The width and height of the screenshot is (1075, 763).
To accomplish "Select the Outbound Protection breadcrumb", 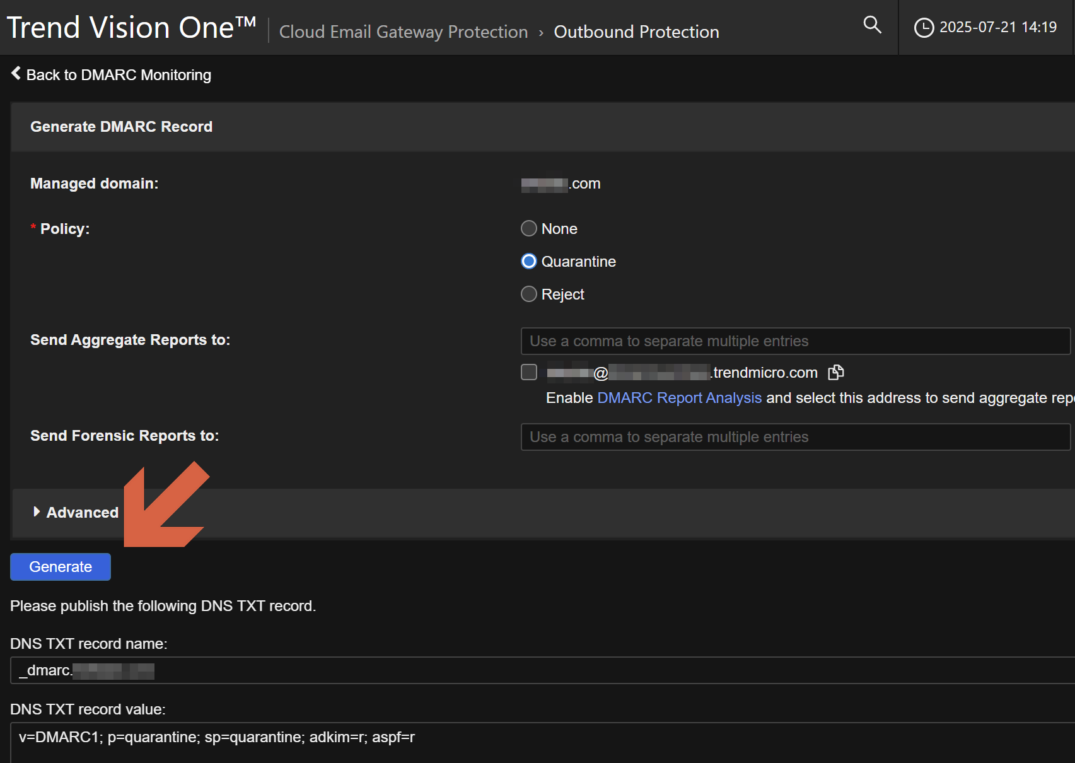I will (x=636, y=32).
